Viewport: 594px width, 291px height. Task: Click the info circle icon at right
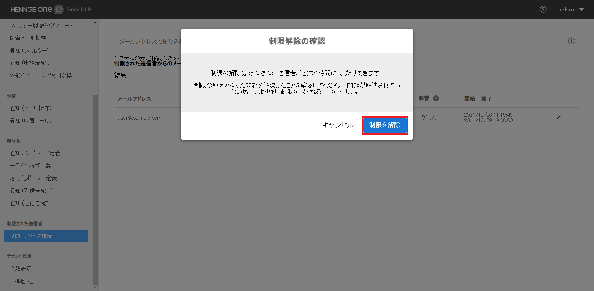tap(571, 41)
